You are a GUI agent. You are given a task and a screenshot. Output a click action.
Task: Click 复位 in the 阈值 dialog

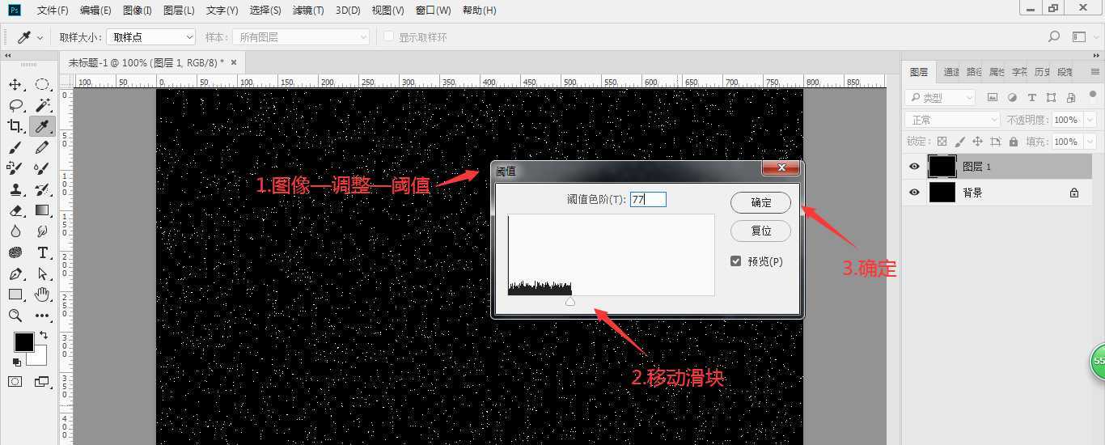[x=760, y=231]
